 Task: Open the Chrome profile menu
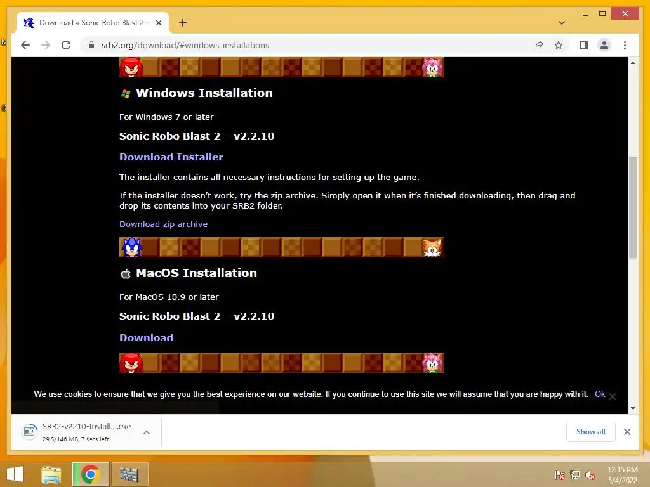(604, 45)
